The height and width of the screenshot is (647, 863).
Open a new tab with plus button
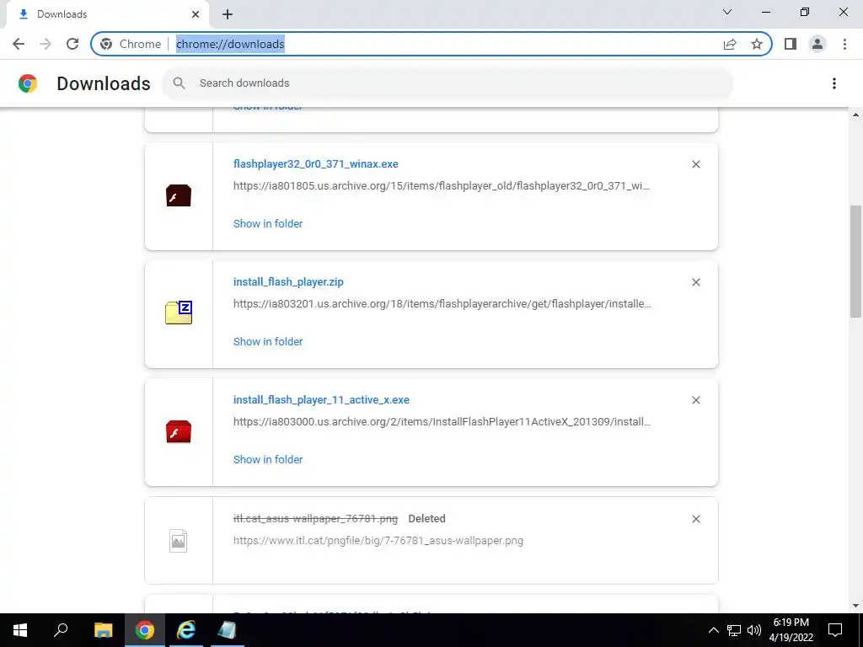click(228, 14)
